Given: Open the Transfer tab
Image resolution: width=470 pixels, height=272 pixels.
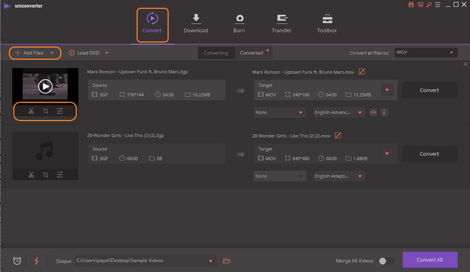Looking at the screenshot, I should click(281, 24).
